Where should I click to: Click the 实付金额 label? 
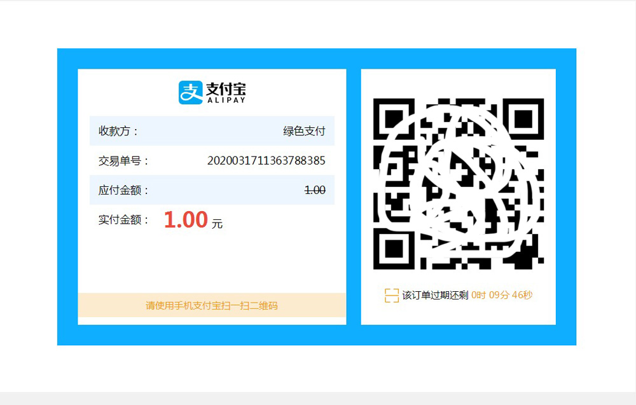point(123,220)
